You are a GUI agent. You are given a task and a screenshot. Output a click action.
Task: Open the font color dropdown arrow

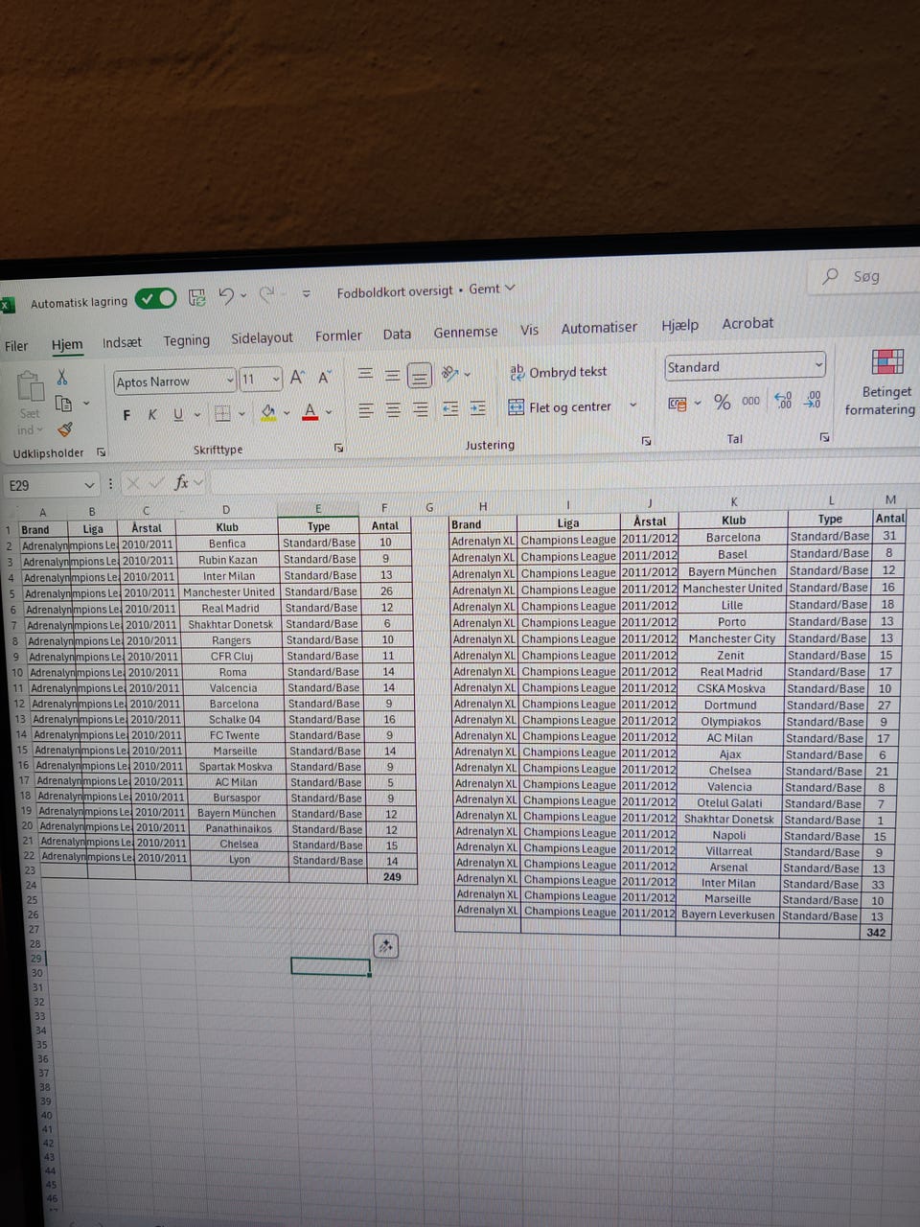(329, 412)
